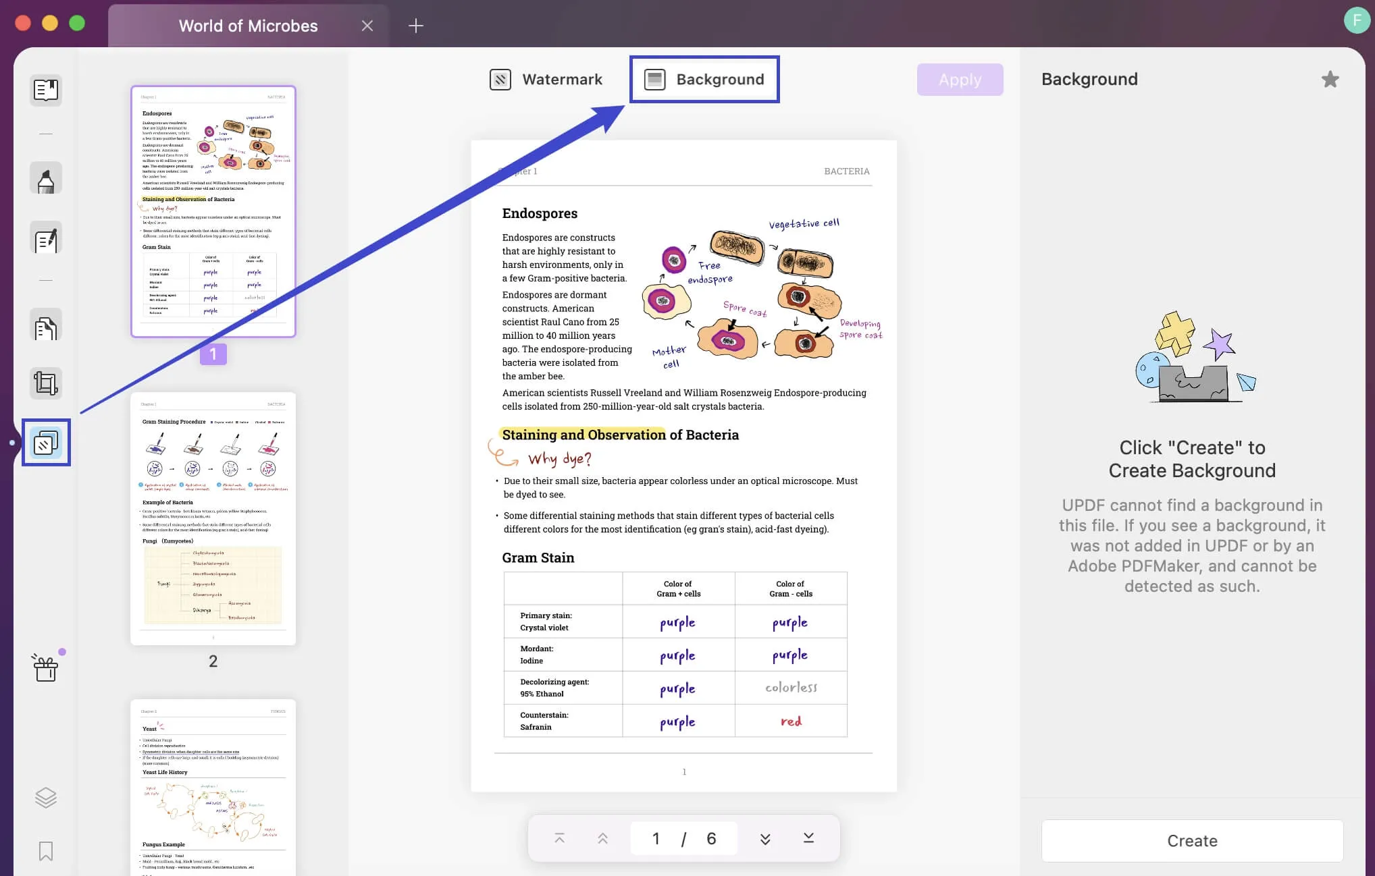Click the Apply button

click(x=960, y=80)
